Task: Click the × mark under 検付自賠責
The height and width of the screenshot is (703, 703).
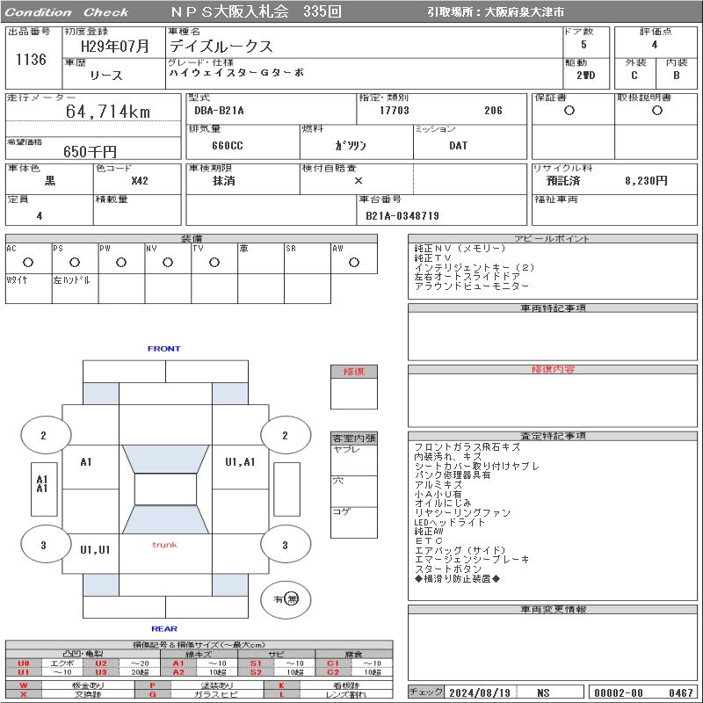Action: 358,181
